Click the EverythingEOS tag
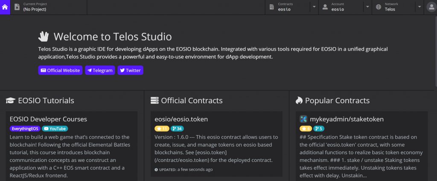Screen dimensions: 437x181 point(25,129)
